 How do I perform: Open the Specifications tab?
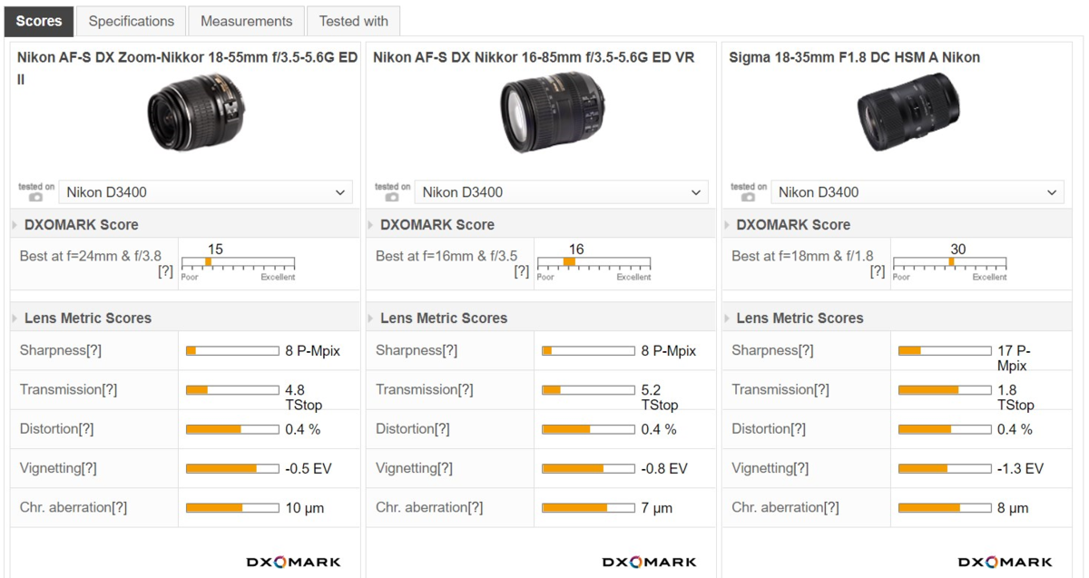pyautogui.click(x=131, y=21)
